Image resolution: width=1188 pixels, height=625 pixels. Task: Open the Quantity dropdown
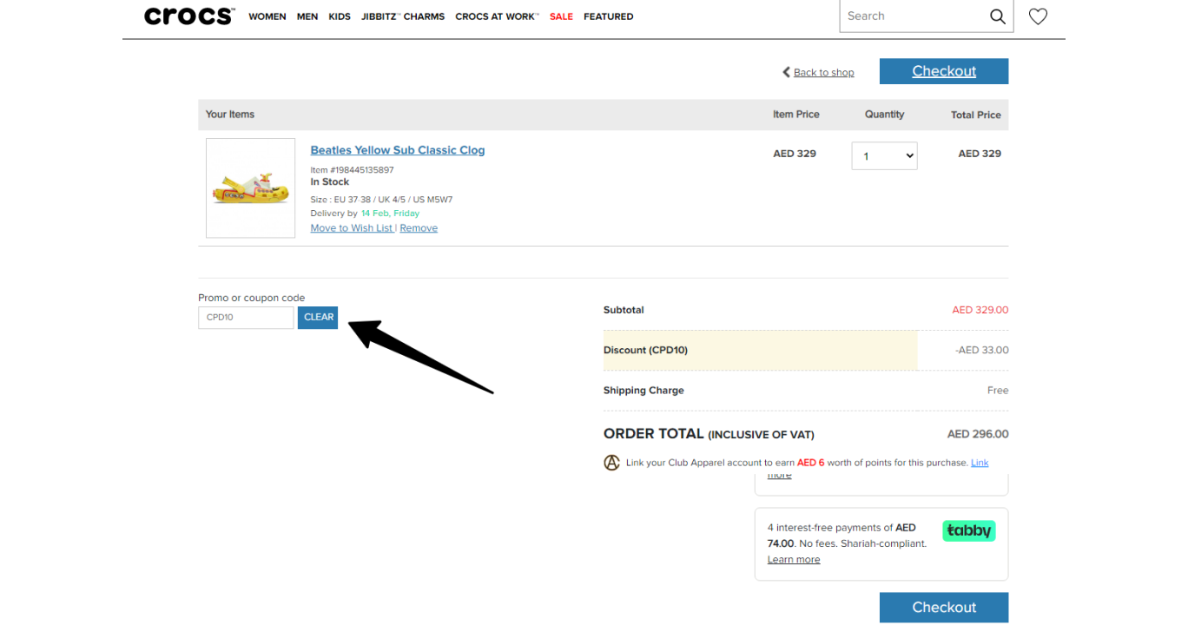coord(884,156)
